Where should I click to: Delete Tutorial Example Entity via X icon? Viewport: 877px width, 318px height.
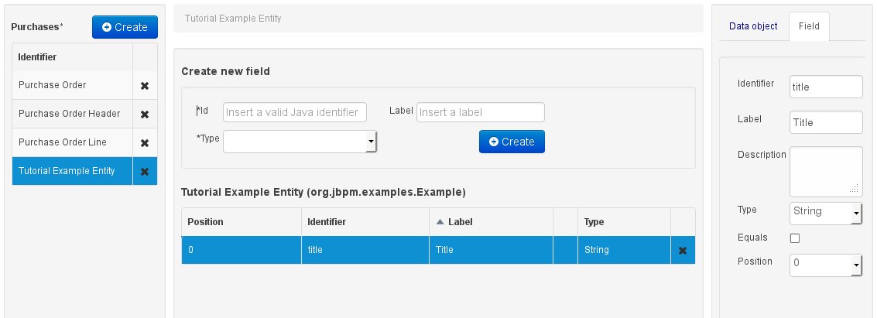click(x=145, y=172)
